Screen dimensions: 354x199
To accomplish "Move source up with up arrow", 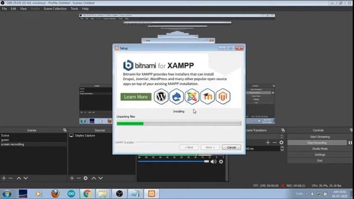I will 93,178.
